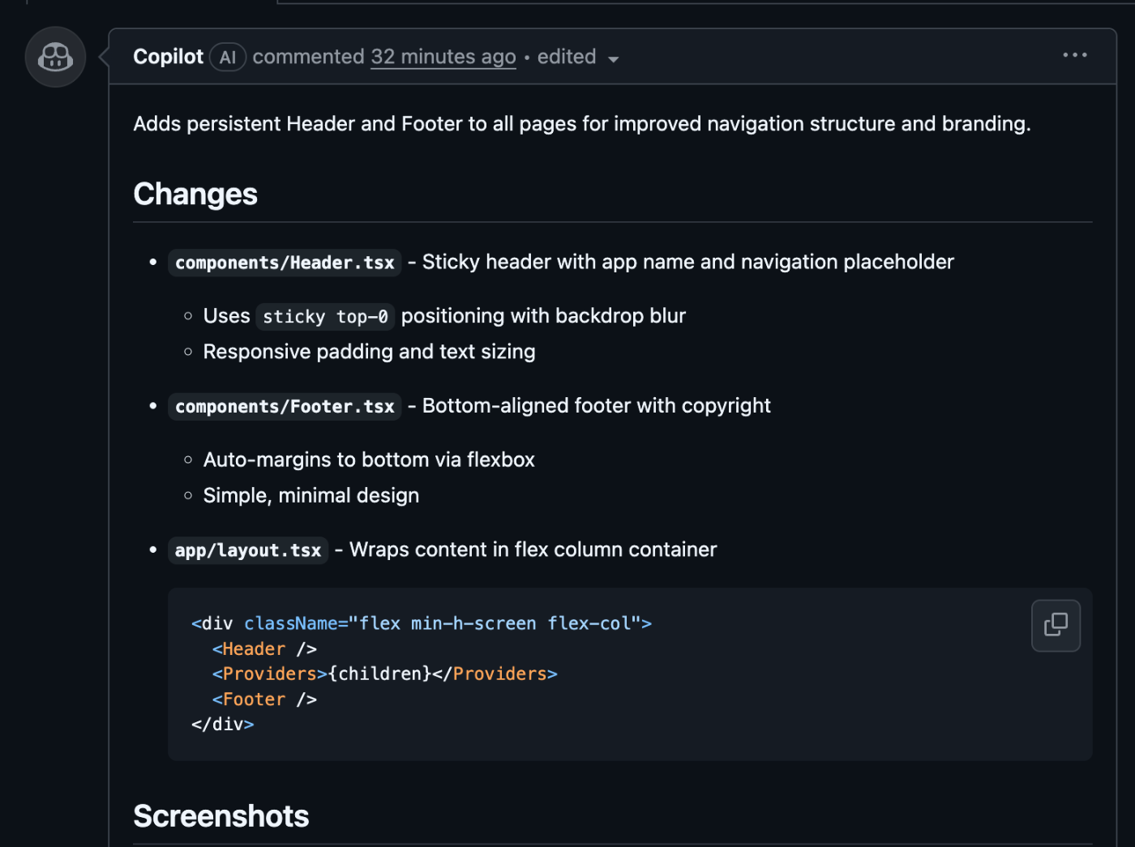Click the sticky top-0 inline code
This screenshot has width=1135, height=847.
[x=325, y=316]
